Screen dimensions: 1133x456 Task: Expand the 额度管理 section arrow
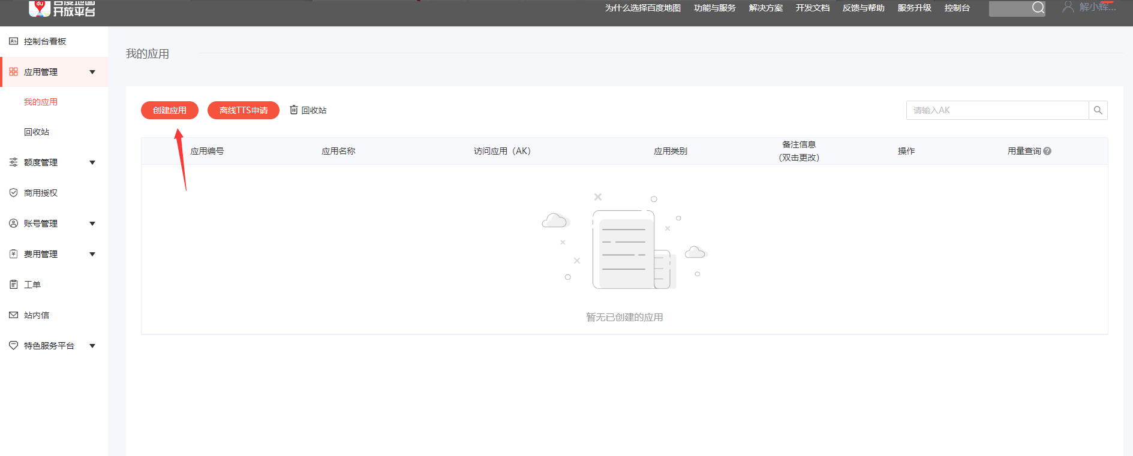click(x=92, y=163)
